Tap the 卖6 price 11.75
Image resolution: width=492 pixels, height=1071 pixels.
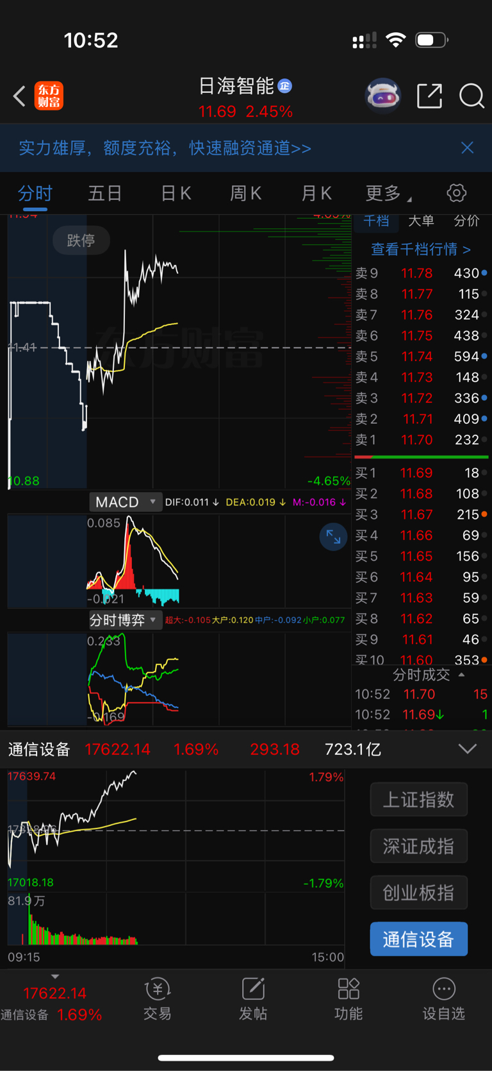pos(416,336)
